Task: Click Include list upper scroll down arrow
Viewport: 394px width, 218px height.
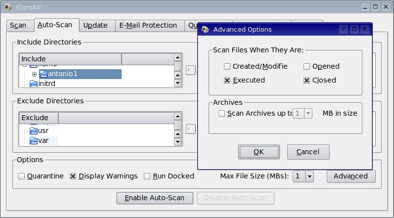Action: click(177, 75)
